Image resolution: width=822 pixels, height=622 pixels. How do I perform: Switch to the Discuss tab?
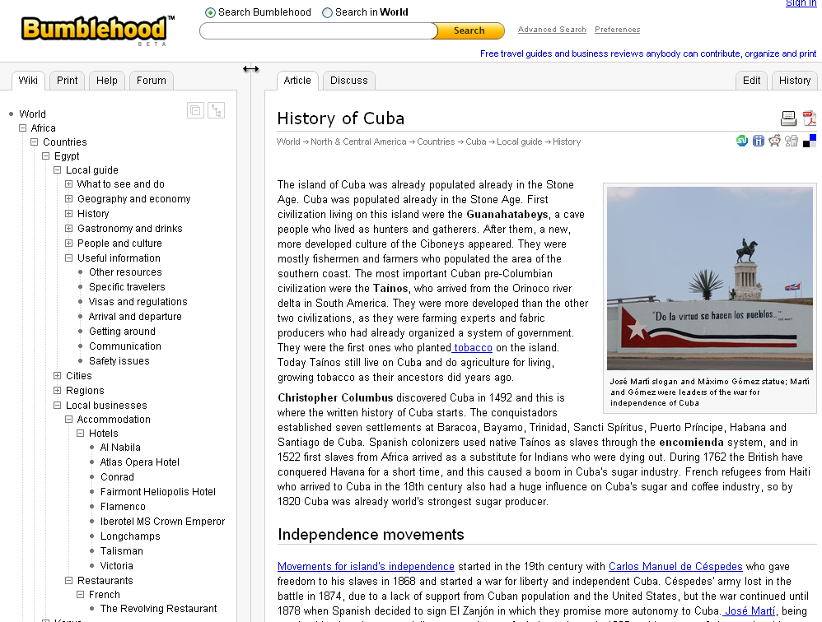tap(348, 81)
